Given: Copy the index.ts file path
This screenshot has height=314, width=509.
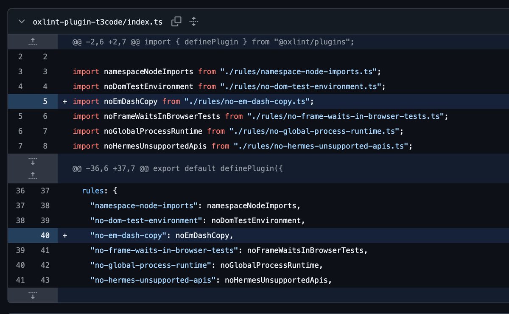Looking at the screenshot, I should coord(176,22).
